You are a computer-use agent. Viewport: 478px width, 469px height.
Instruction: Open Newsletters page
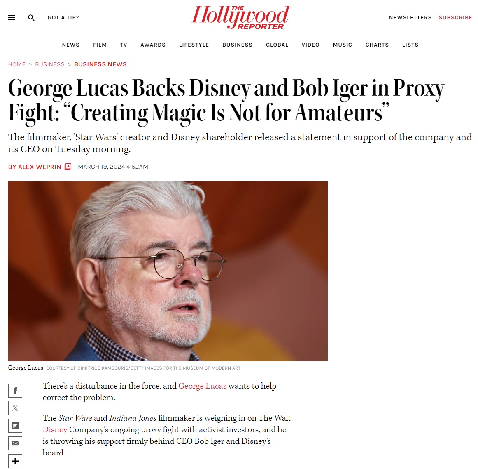[x=410, y=18]
